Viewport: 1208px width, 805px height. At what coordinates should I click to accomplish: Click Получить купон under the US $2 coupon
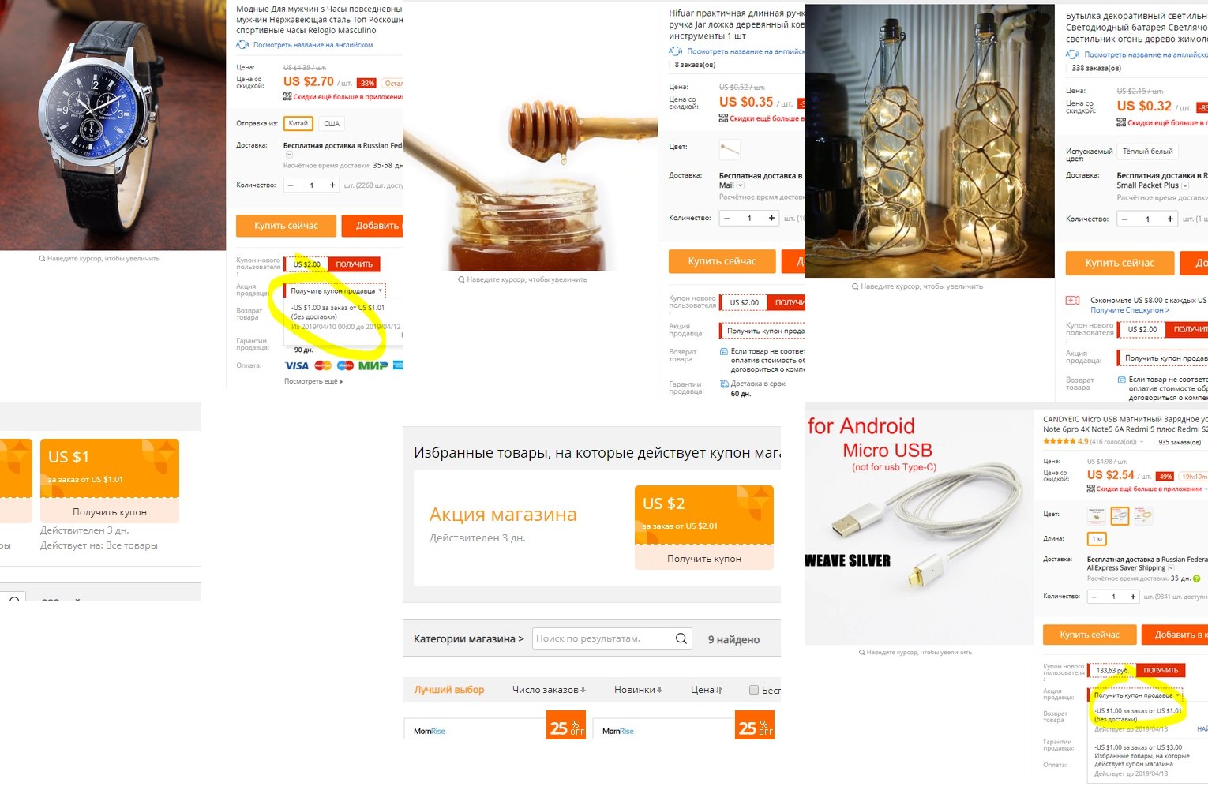click(704, 558)
